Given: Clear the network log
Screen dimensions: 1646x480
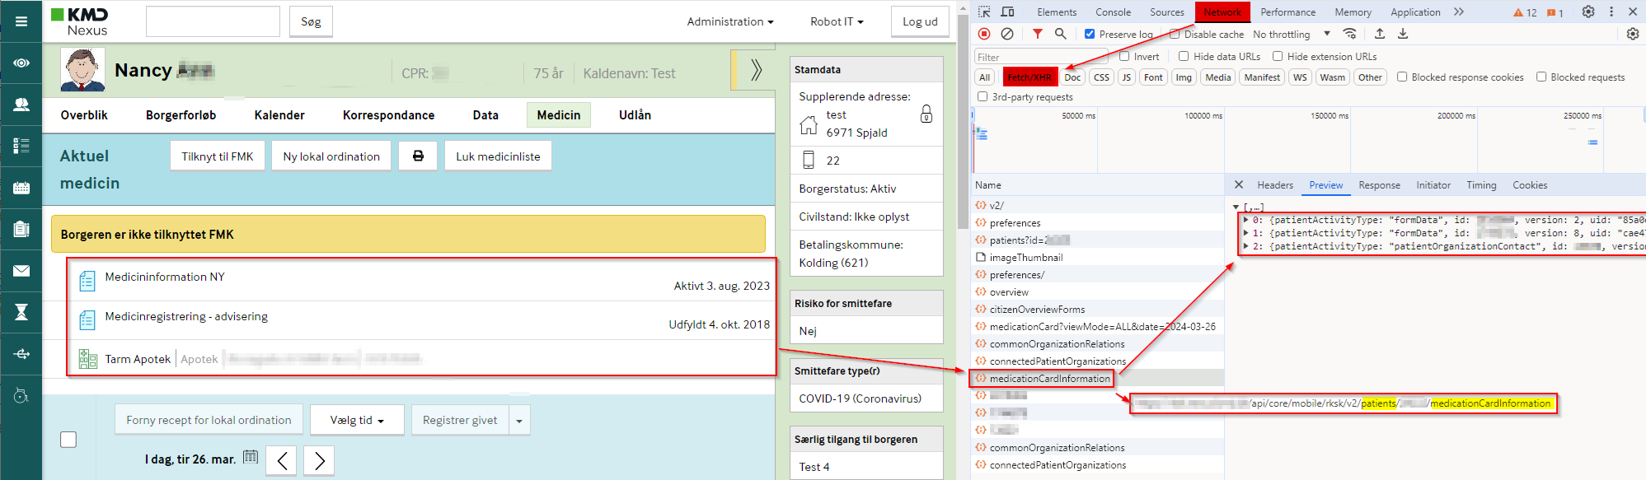Looking at the screenshot, I should click(x=1007, y=34).
